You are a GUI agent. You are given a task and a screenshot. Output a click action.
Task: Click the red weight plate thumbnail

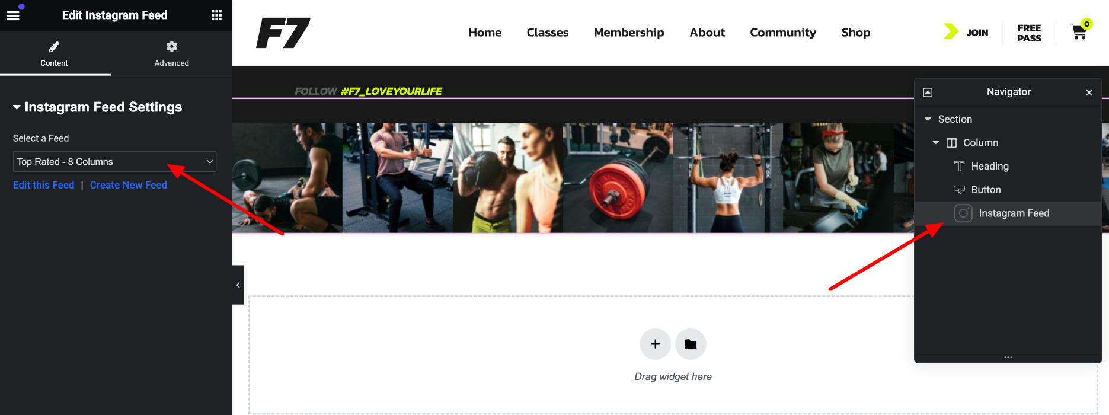(x=618, y=178)
